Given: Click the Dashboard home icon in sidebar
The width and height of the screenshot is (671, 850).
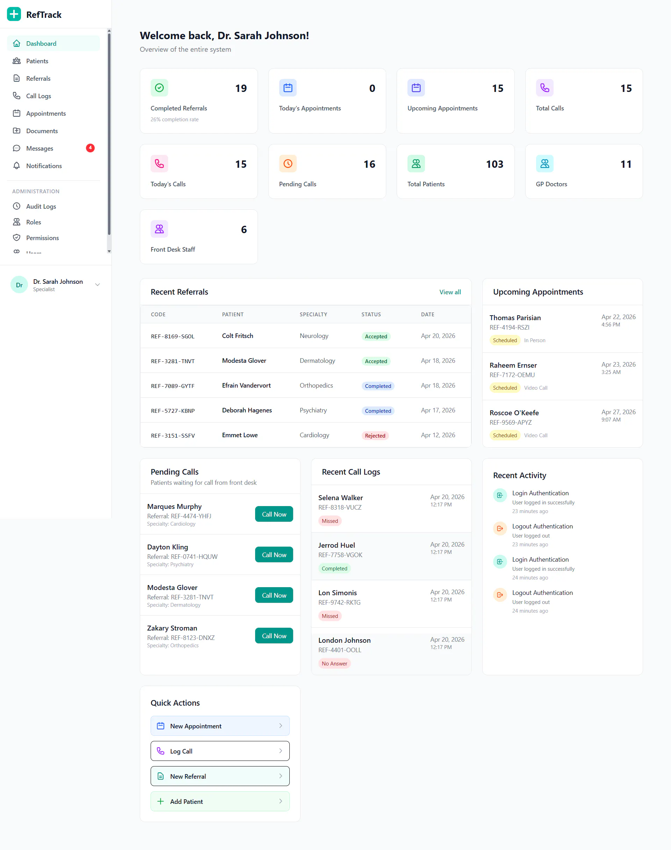Looking at the screenshot, I should (x=16, y=44).
